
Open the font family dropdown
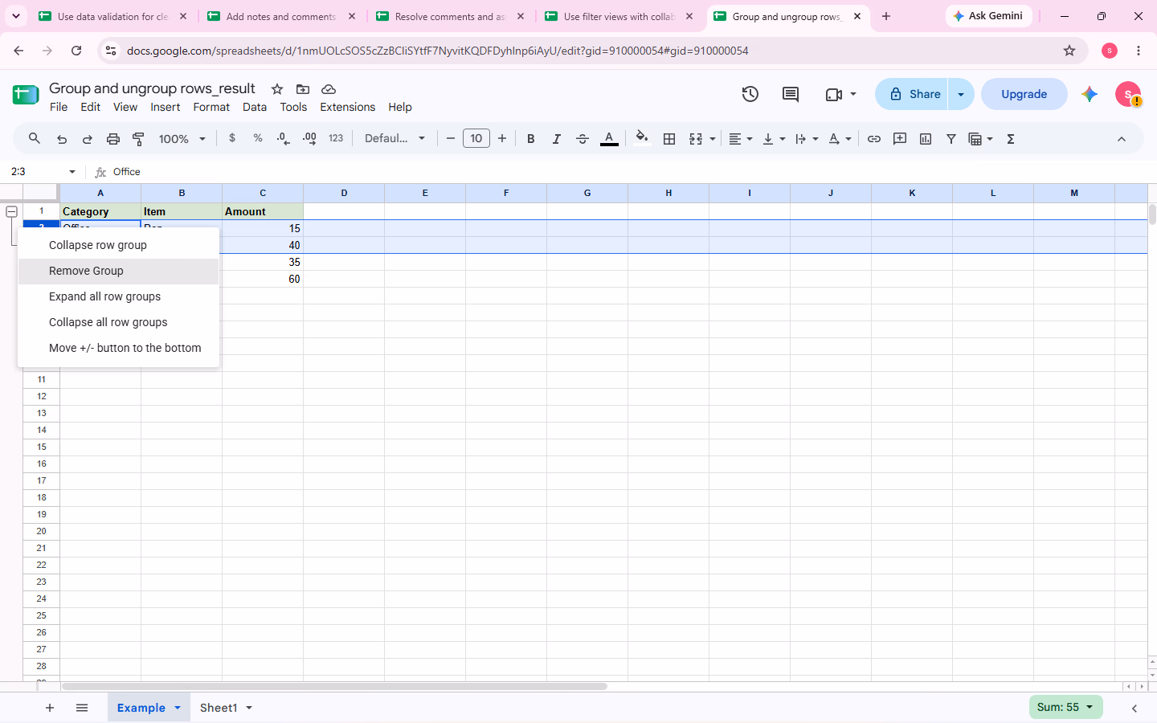(x=395, y=138)
